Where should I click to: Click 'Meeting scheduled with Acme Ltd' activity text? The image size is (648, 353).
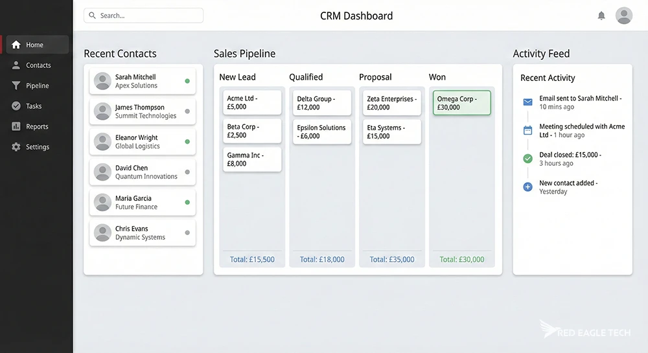(x=582, y=130)
